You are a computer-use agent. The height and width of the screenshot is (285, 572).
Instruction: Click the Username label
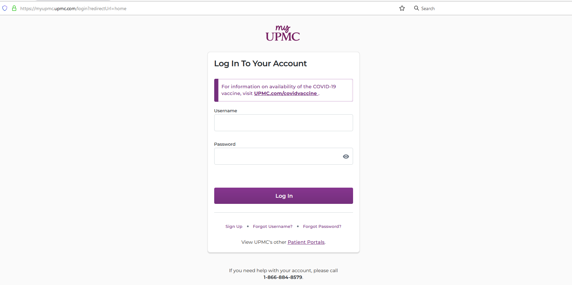tap(225, 111)
